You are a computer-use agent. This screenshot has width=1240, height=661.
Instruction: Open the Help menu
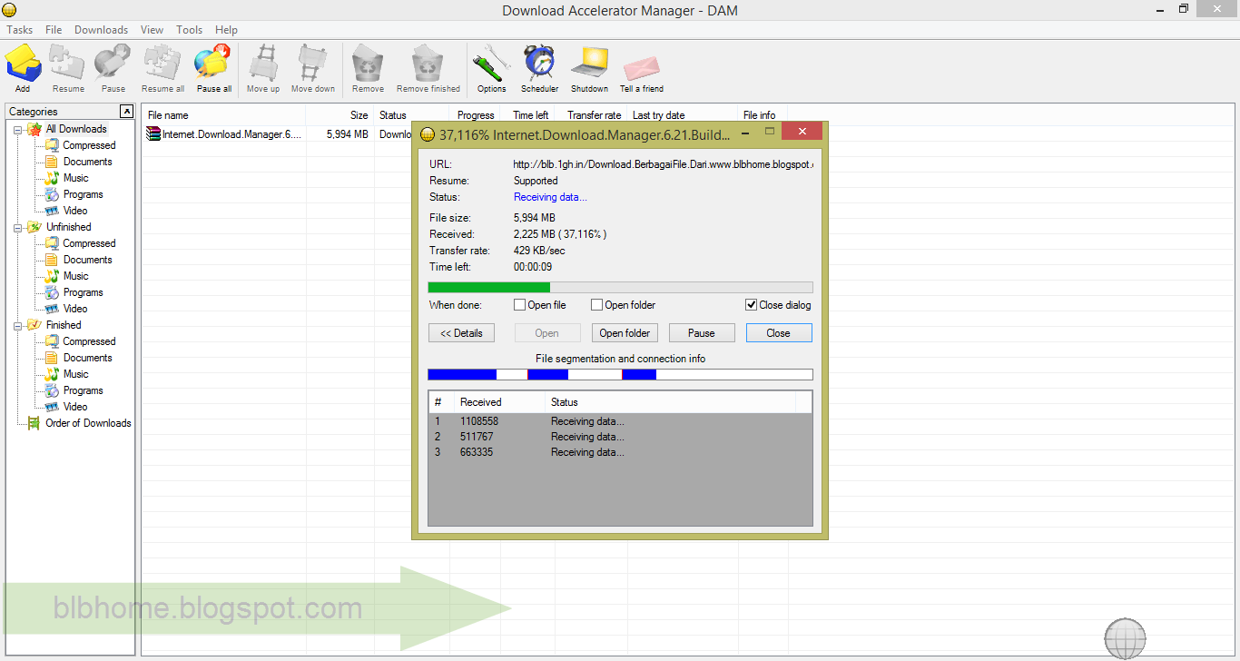pos(226,30)
